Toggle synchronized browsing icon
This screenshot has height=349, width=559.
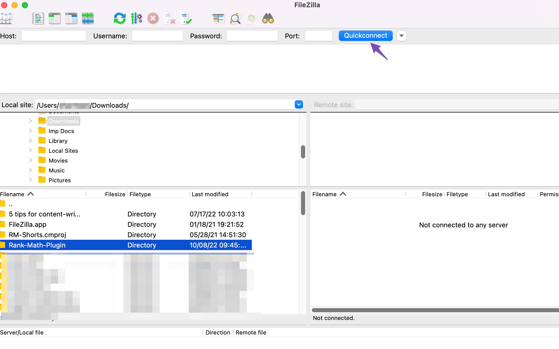252,19
